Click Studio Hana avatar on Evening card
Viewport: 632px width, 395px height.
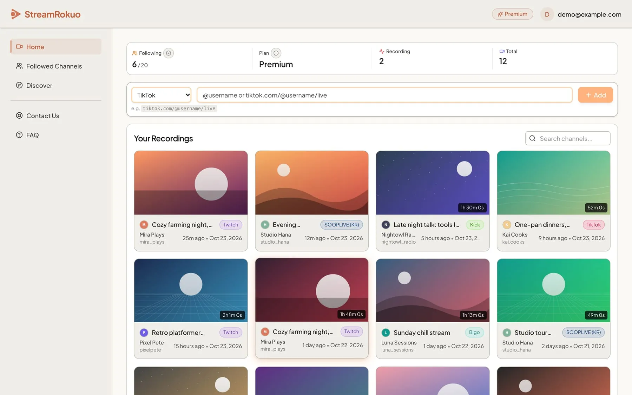pos(265,225)
